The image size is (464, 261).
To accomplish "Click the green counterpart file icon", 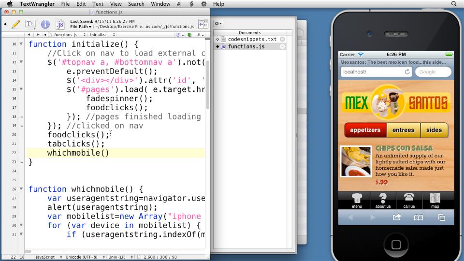I will coord(189,35).
